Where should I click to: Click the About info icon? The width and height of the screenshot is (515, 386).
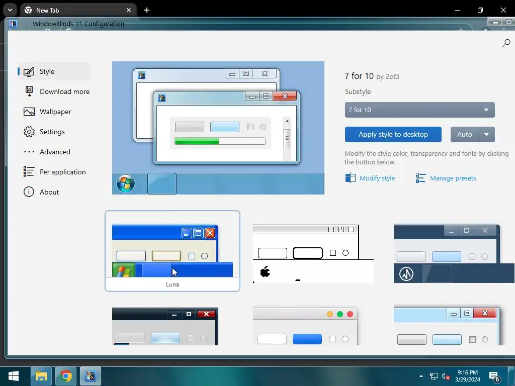point(29,191)
